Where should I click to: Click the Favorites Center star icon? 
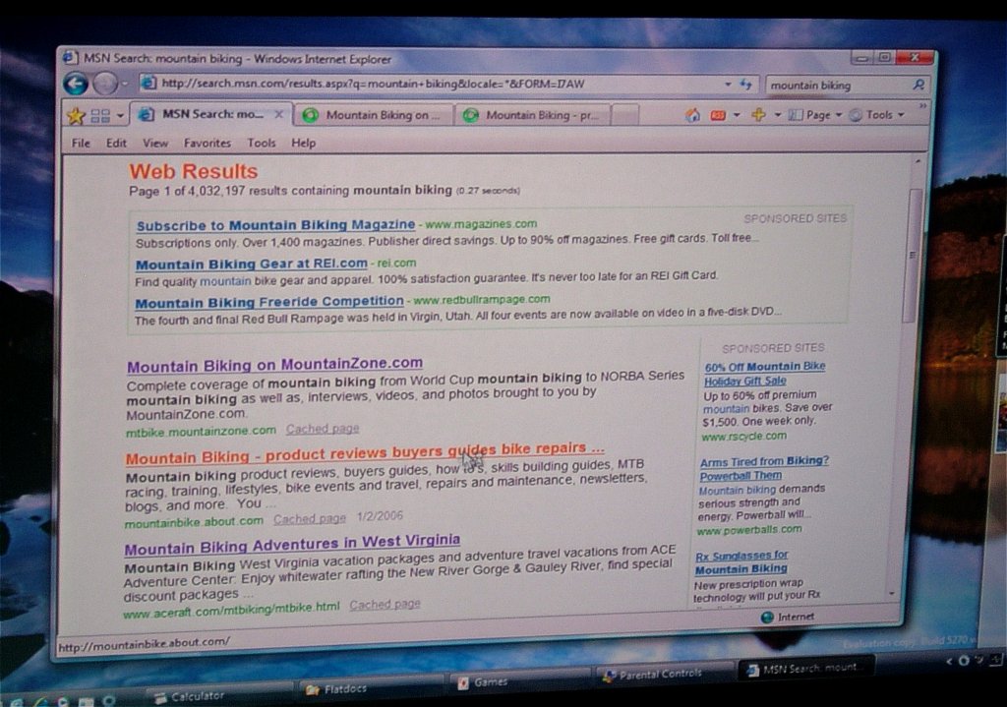pos(76,115)
